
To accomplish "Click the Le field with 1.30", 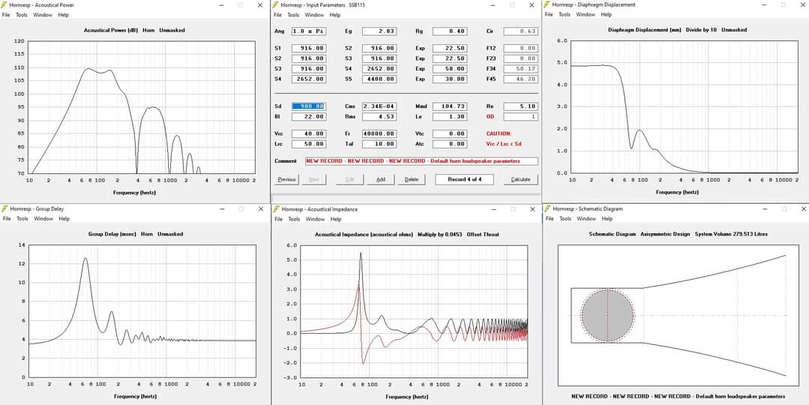I will 449,116.
